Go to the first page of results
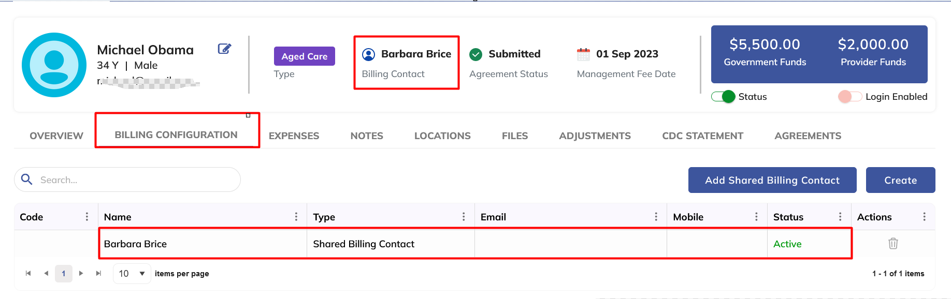The image size is (951, 299). tap(28, 273)
